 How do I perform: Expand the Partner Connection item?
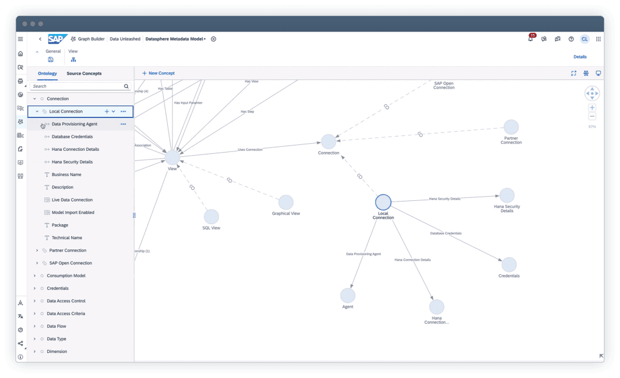click(37, 250)
